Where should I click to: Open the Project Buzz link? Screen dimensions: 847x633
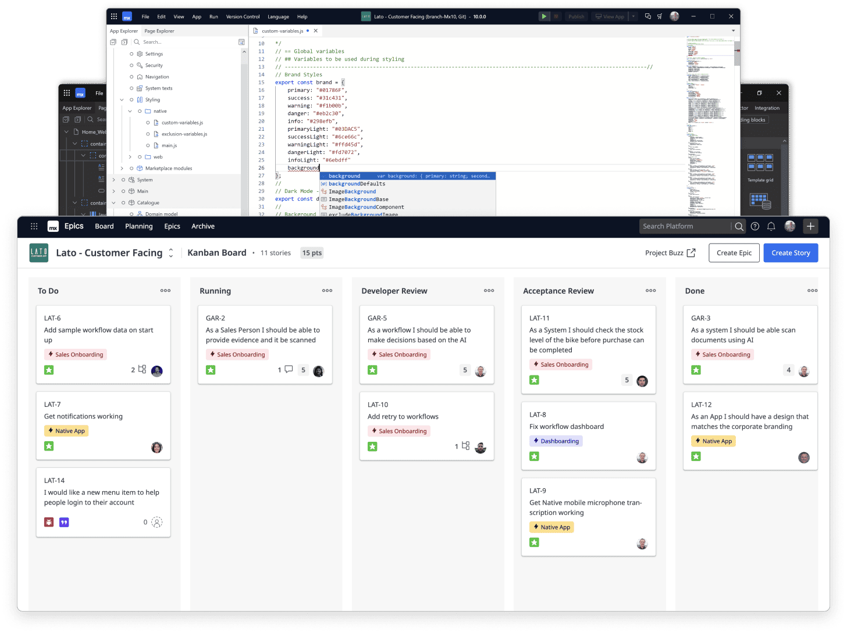670,253
